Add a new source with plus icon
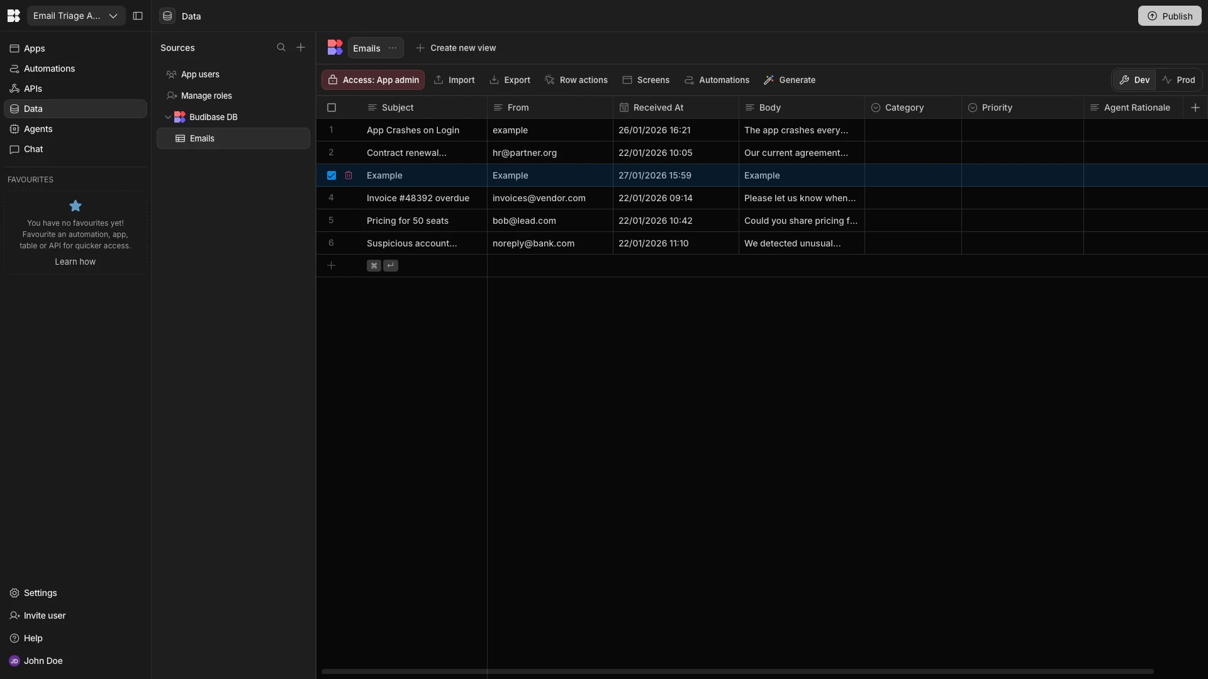Image resolution: width=1208 pixels, height=679 pixels. pos(301,48)
